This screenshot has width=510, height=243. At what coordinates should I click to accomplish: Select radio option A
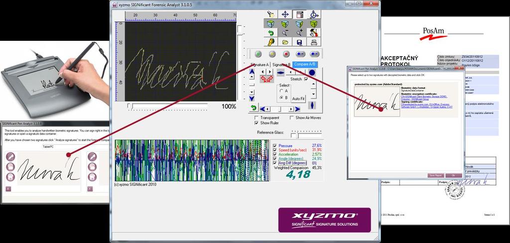coord(281,91)
